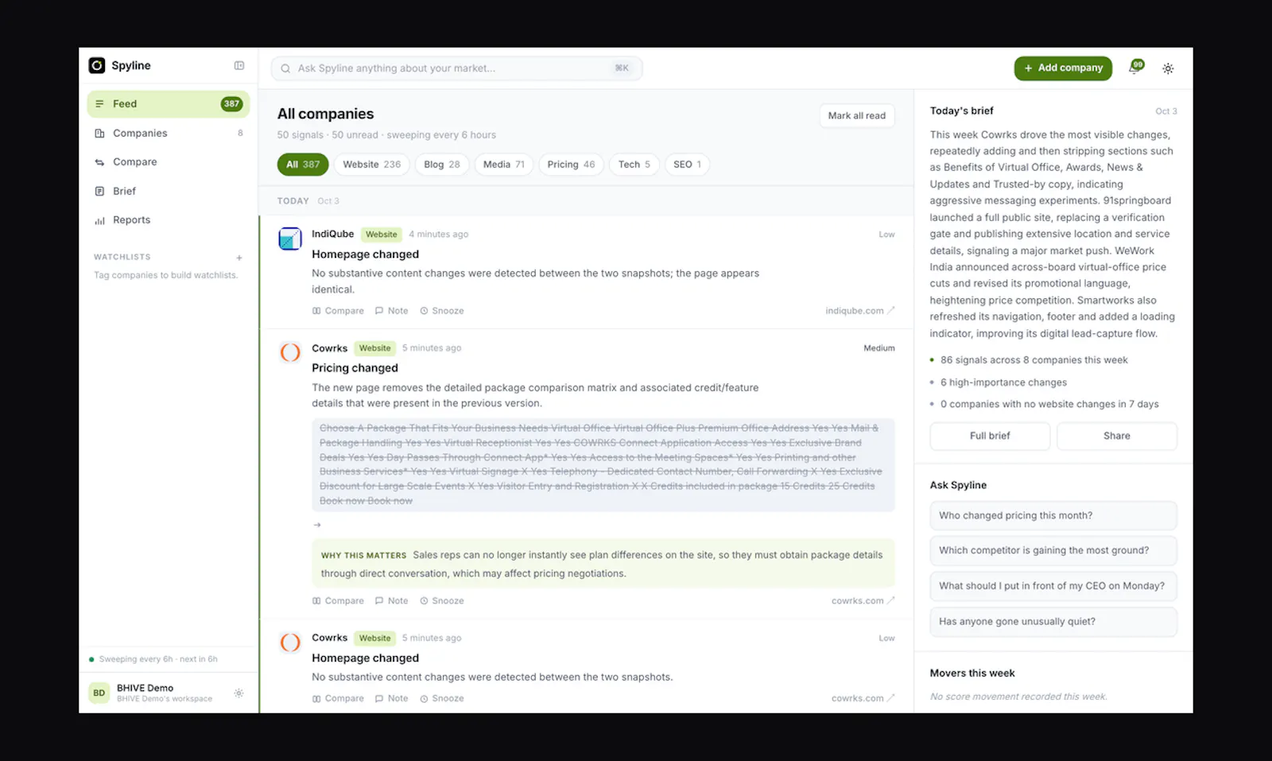Add Note to Cowrks Pricing changed signal

click(x=391, y=601)
